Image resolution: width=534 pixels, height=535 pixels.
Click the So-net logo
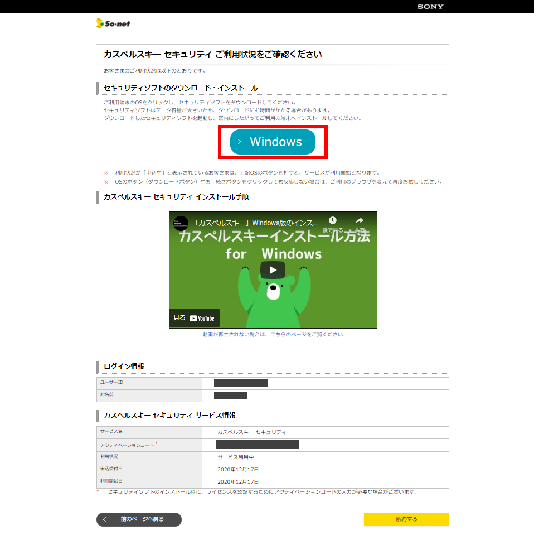point(113,23)
